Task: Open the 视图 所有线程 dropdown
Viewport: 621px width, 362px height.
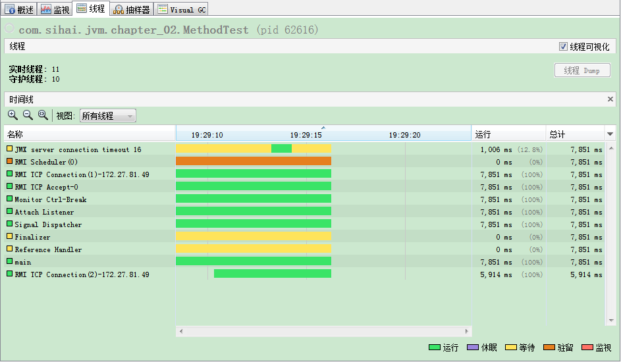Action: point(108,116)
